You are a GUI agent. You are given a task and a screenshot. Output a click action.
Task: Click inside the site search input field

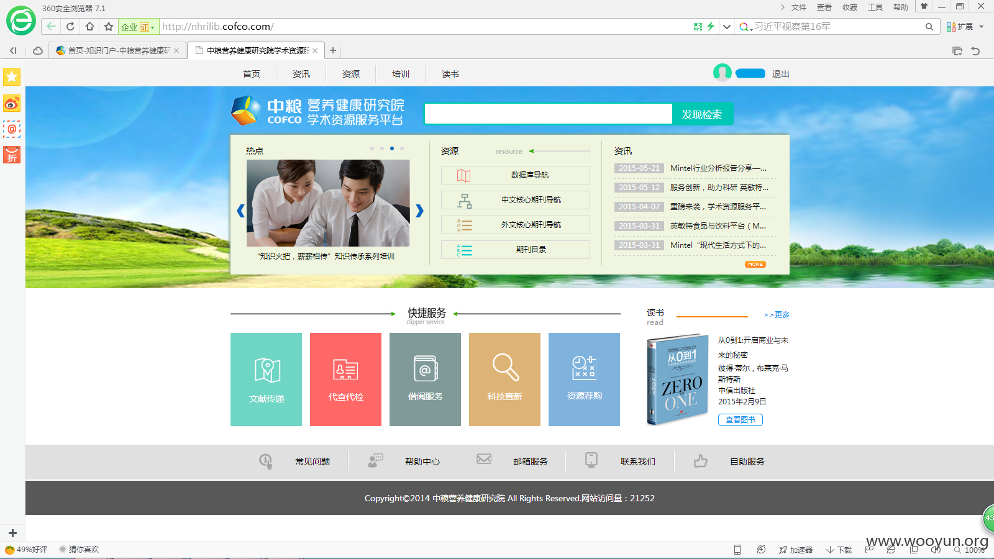[x=549, y=114]
